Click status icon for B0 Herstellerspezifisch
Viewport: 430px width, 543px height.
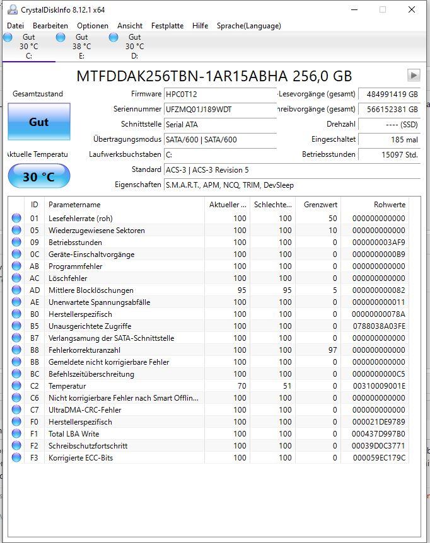click(x=16, y=314)
